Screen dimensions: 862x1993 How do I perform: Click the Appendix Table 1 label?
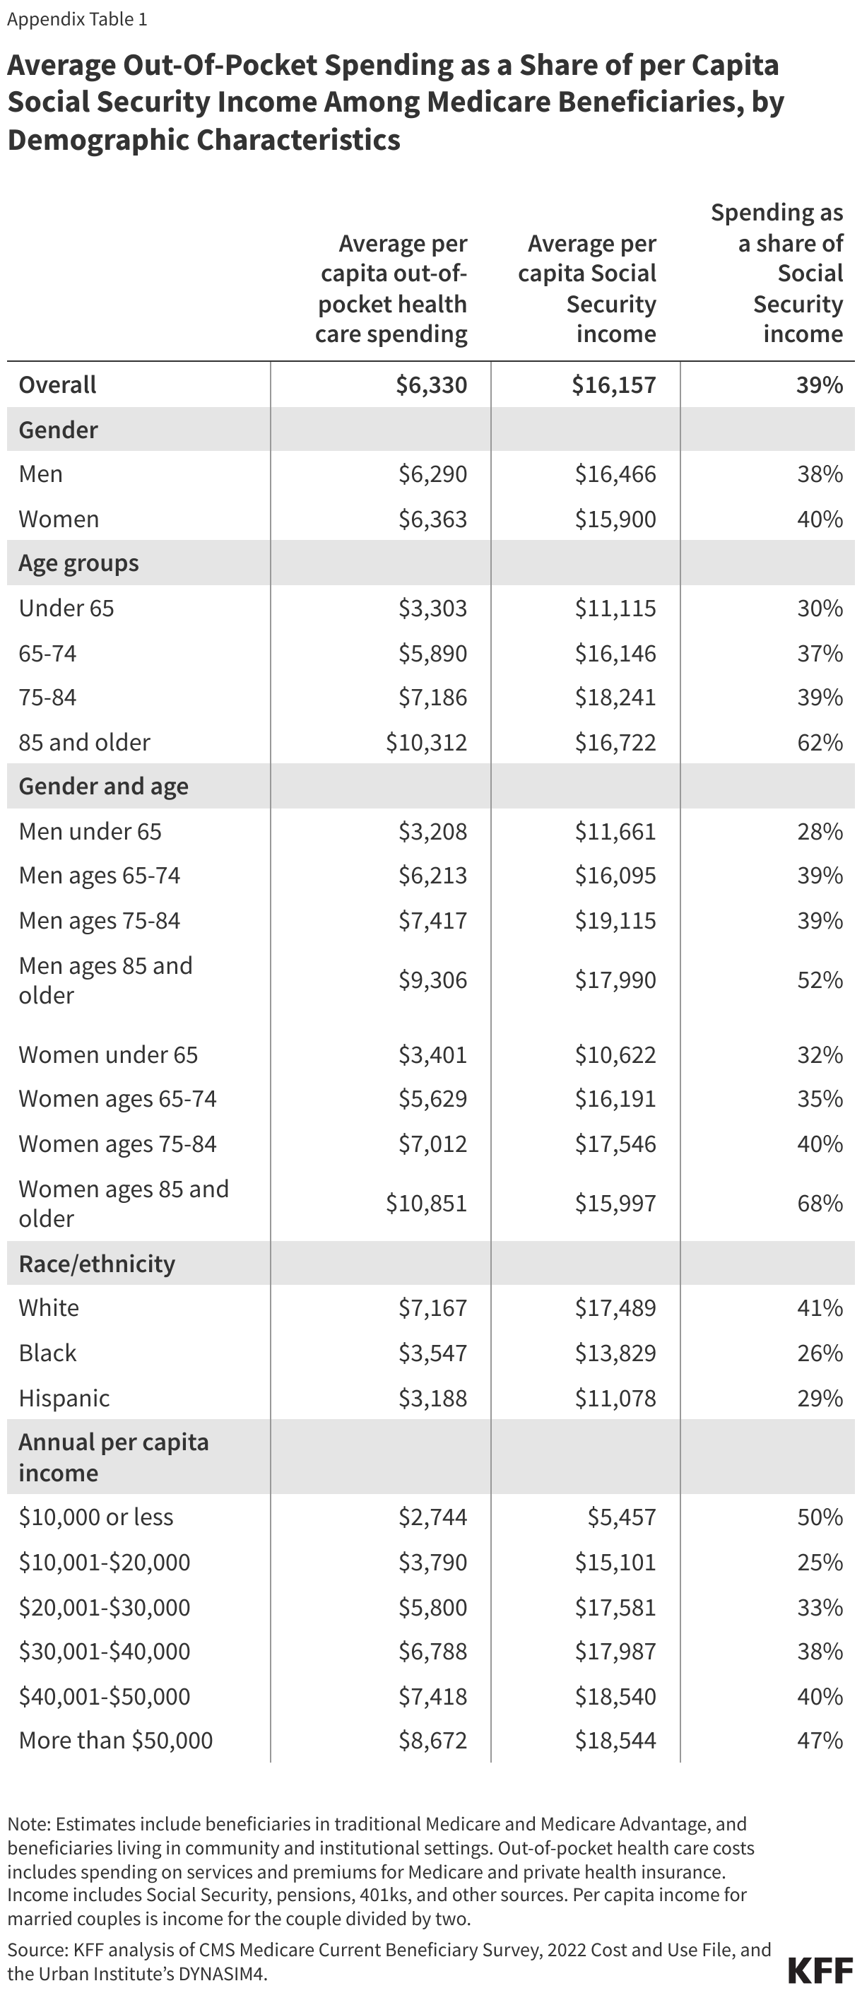[x=78, y=19]
